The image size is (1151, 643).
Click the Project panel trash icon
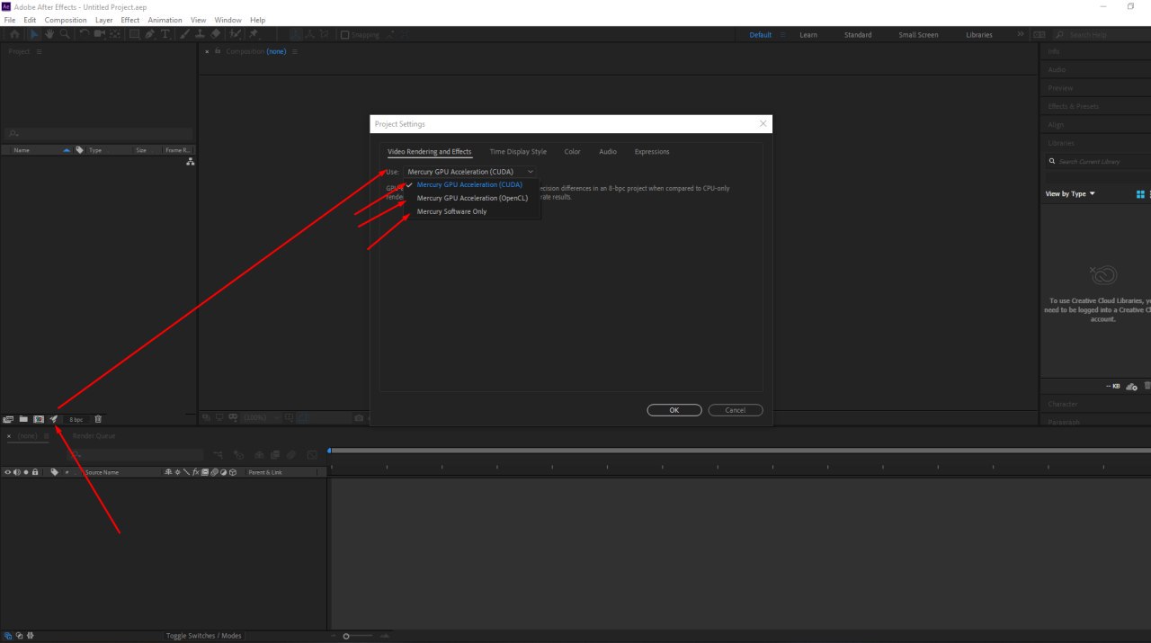(x=98, y=419)
